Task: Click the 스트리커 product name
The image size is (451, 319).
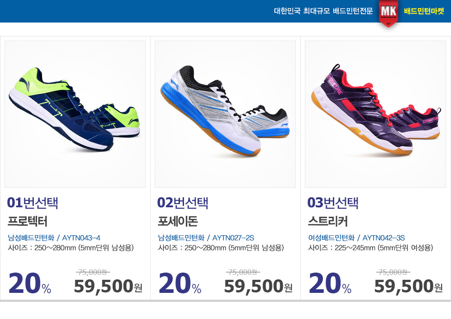Action: click(328, 221)
